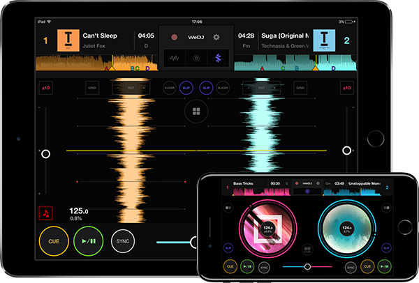Tap minus beside right deck RST
Image resolution: width=419 pixels, height=283 pixels.
tap(249, 88)
